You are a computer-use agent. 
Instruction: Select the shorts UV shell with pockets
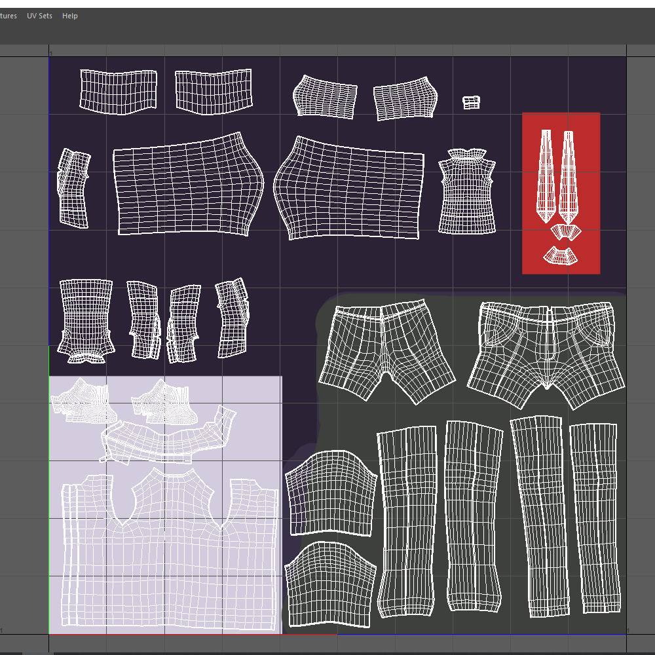(x=546, y=355)
